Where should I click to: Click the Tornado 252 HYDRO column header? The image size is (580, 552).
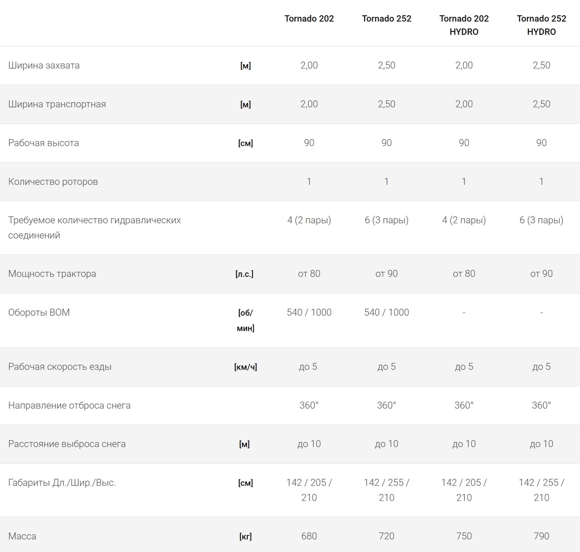[x=541, y=25]
